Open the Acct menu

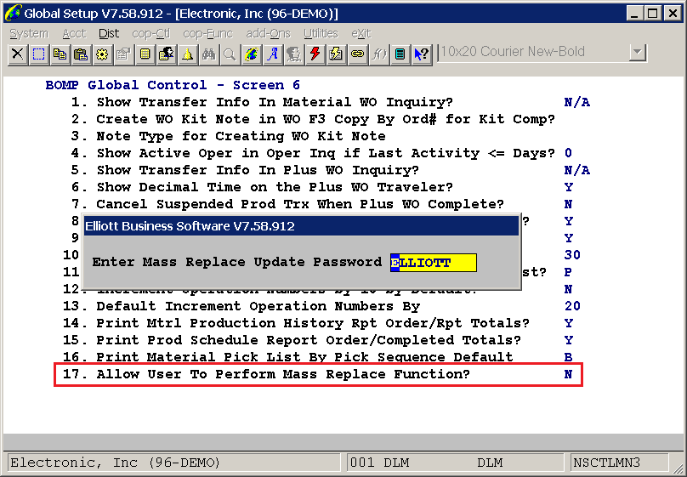[x=75, y=34]
